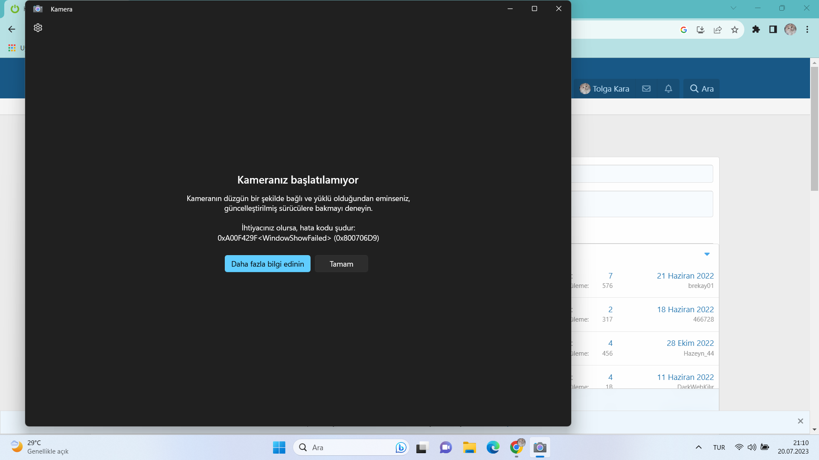Image resolution: width=819 pixels, height=460 pixels.
Task: Click username Hazeyn_44
Action: 699,354
